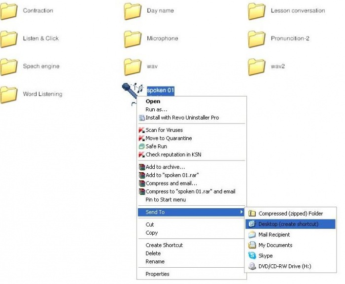Image resolution: width=345 pixels, height=284 pixels.
Task: Select the Word Listening folder icon
Action: pyautogui.click(x=8, y=95)
